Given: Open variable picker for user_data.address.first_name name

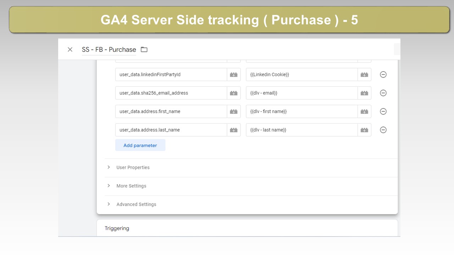Looking at the screenshot, I should click(x=234, y=112).
